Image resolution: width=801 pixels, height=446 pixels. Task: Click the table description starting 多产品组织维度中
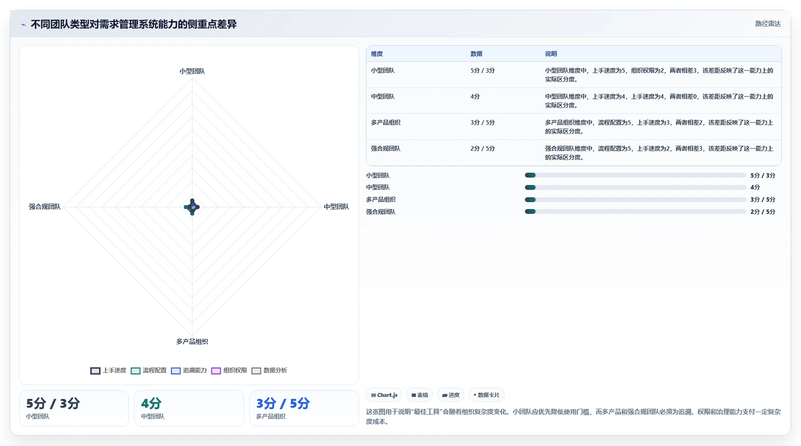[x=659, y=127]
